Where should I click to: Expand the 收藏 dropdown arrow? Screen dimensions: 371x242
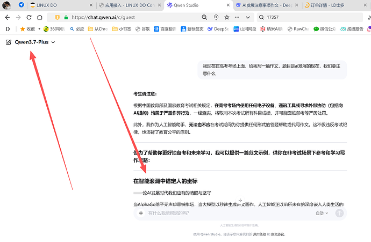point(39,29)
